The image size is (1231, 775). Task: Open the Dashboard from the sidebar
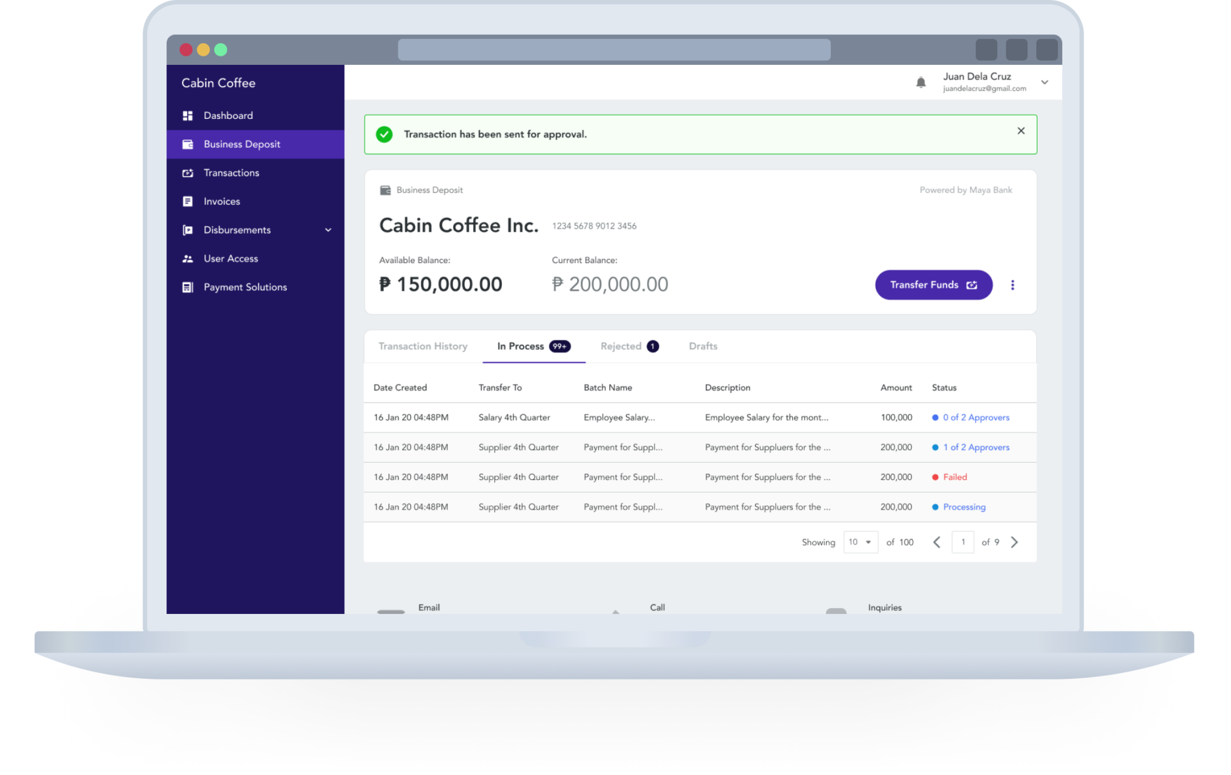[x=228, y=115]
